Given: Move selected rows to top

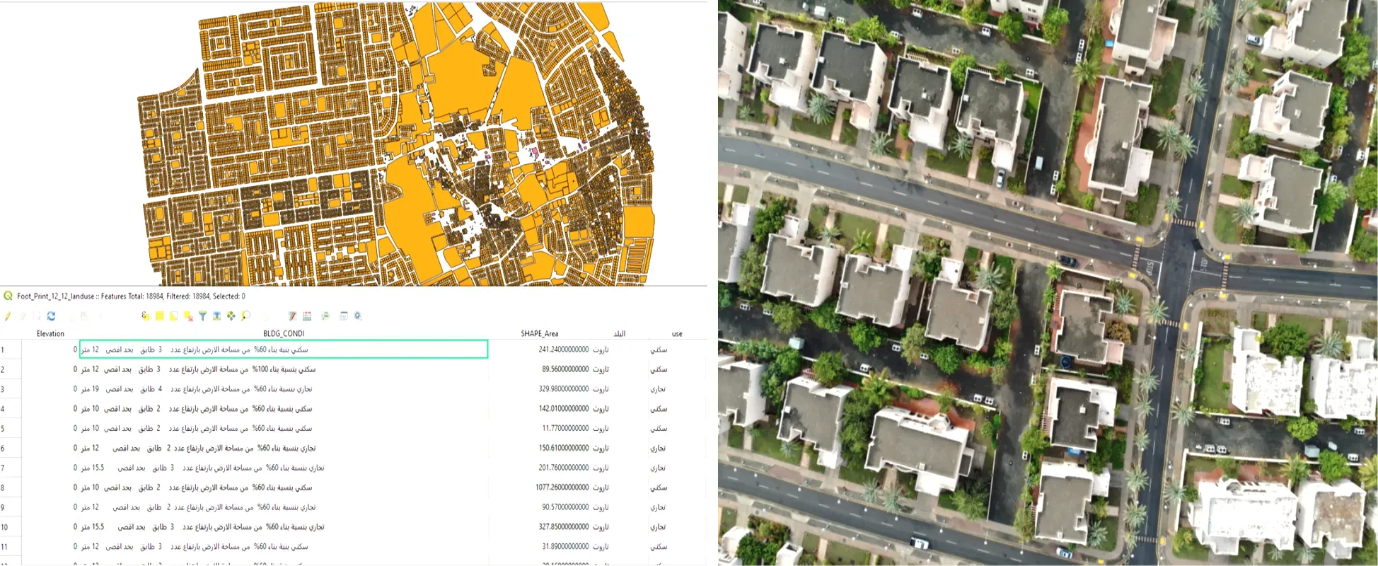Looking at the screenshot, I should (x=216, y=316).
